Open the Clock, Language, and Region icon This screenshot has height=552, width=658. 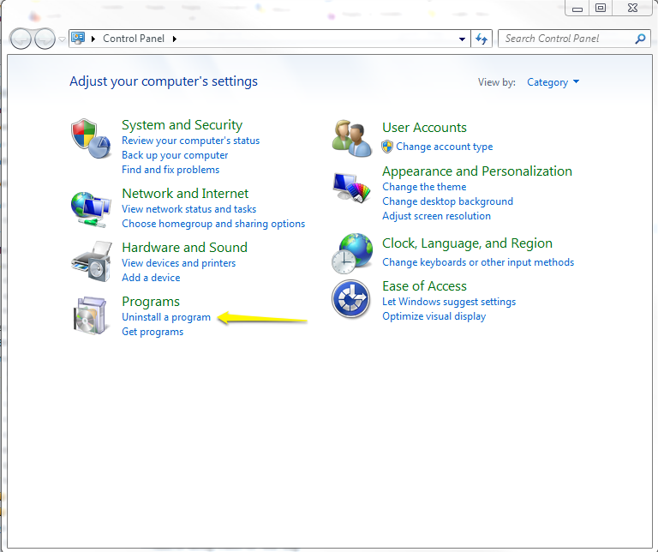[351, 253]
